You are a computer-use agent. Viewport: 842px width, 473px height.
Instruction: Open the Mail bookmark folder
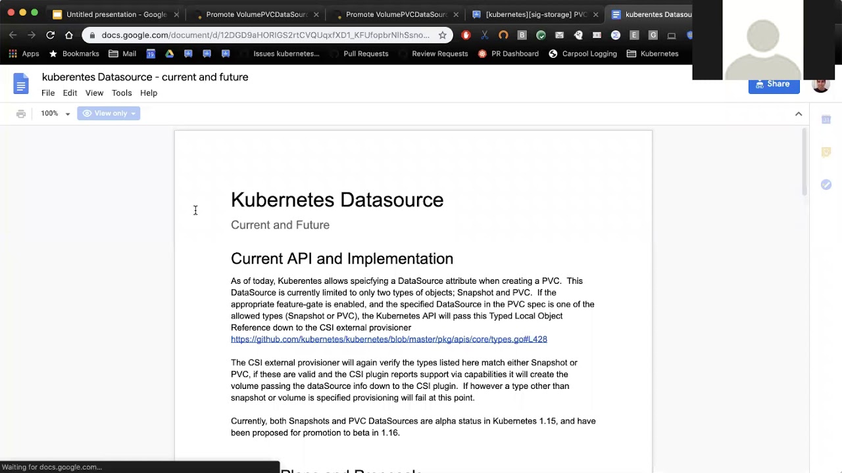click(123, 54)
